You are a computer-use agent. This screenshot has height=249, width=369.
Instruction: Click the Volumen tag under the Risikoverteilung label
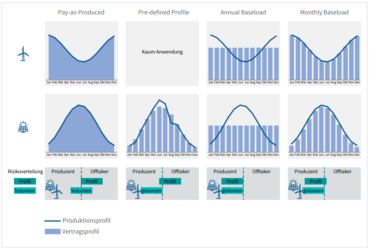(x=25, y=190)
